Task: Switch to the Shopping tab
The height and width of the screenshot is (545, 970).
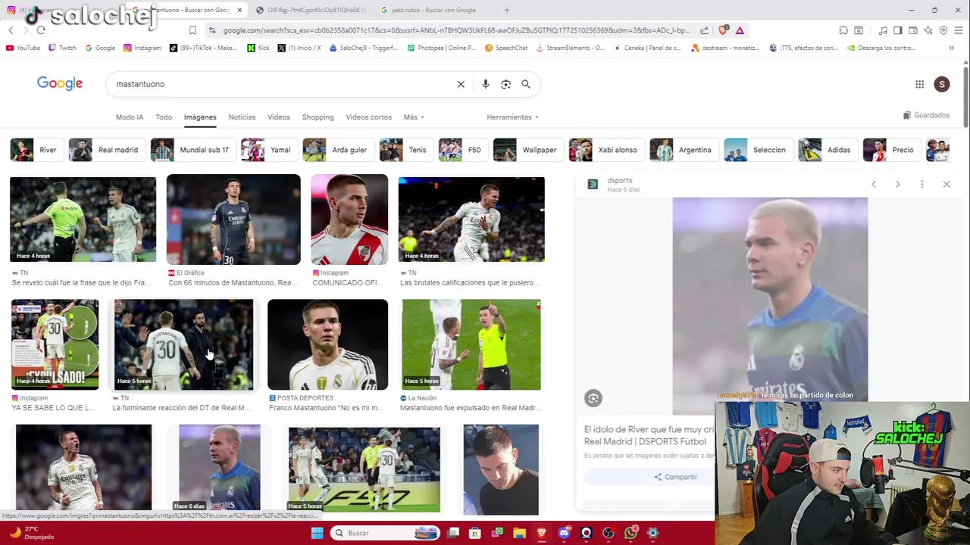Action: (318, 117)
